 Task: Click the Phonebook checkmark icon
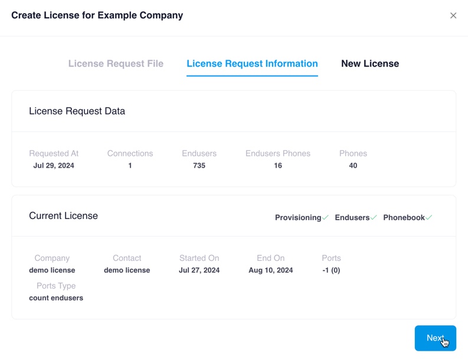pyautogui.click(x=429, y=217)
